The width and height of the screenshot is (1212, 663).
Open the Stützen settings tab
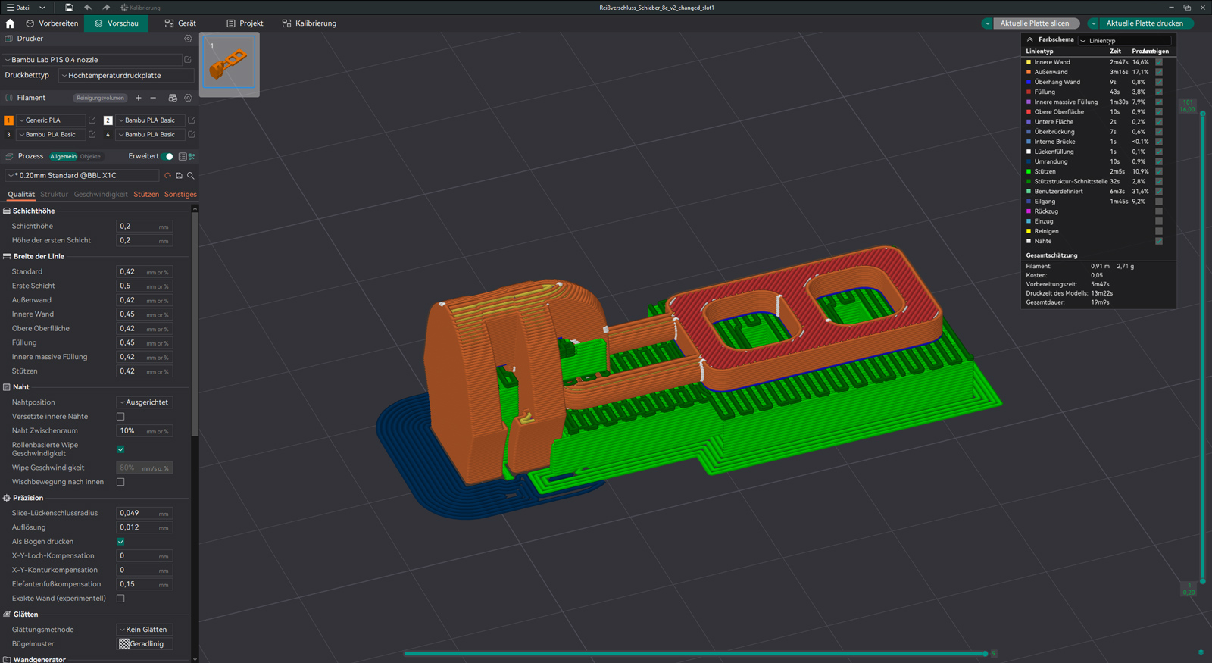click(x=146, y=195)
